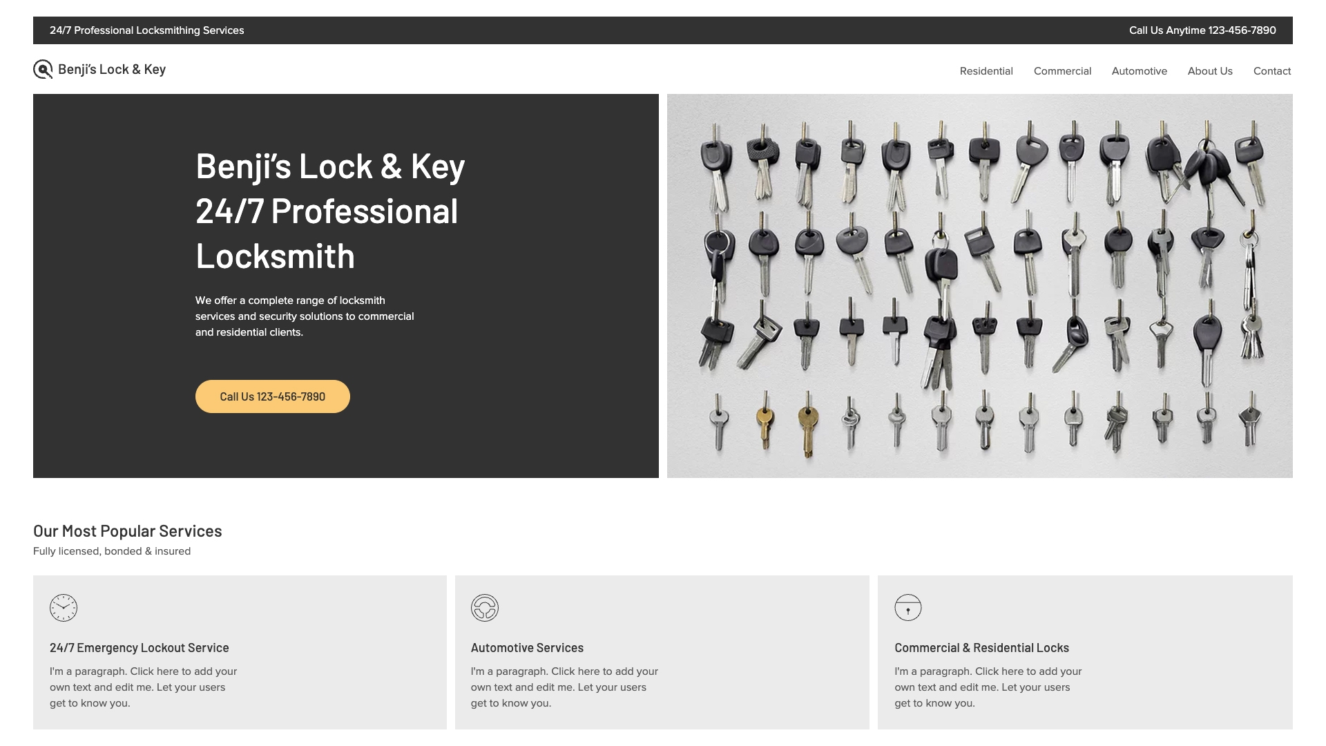Click the circular clock icon on emergency card
Screen dimensions: 1326x746
tap(63, 608)
